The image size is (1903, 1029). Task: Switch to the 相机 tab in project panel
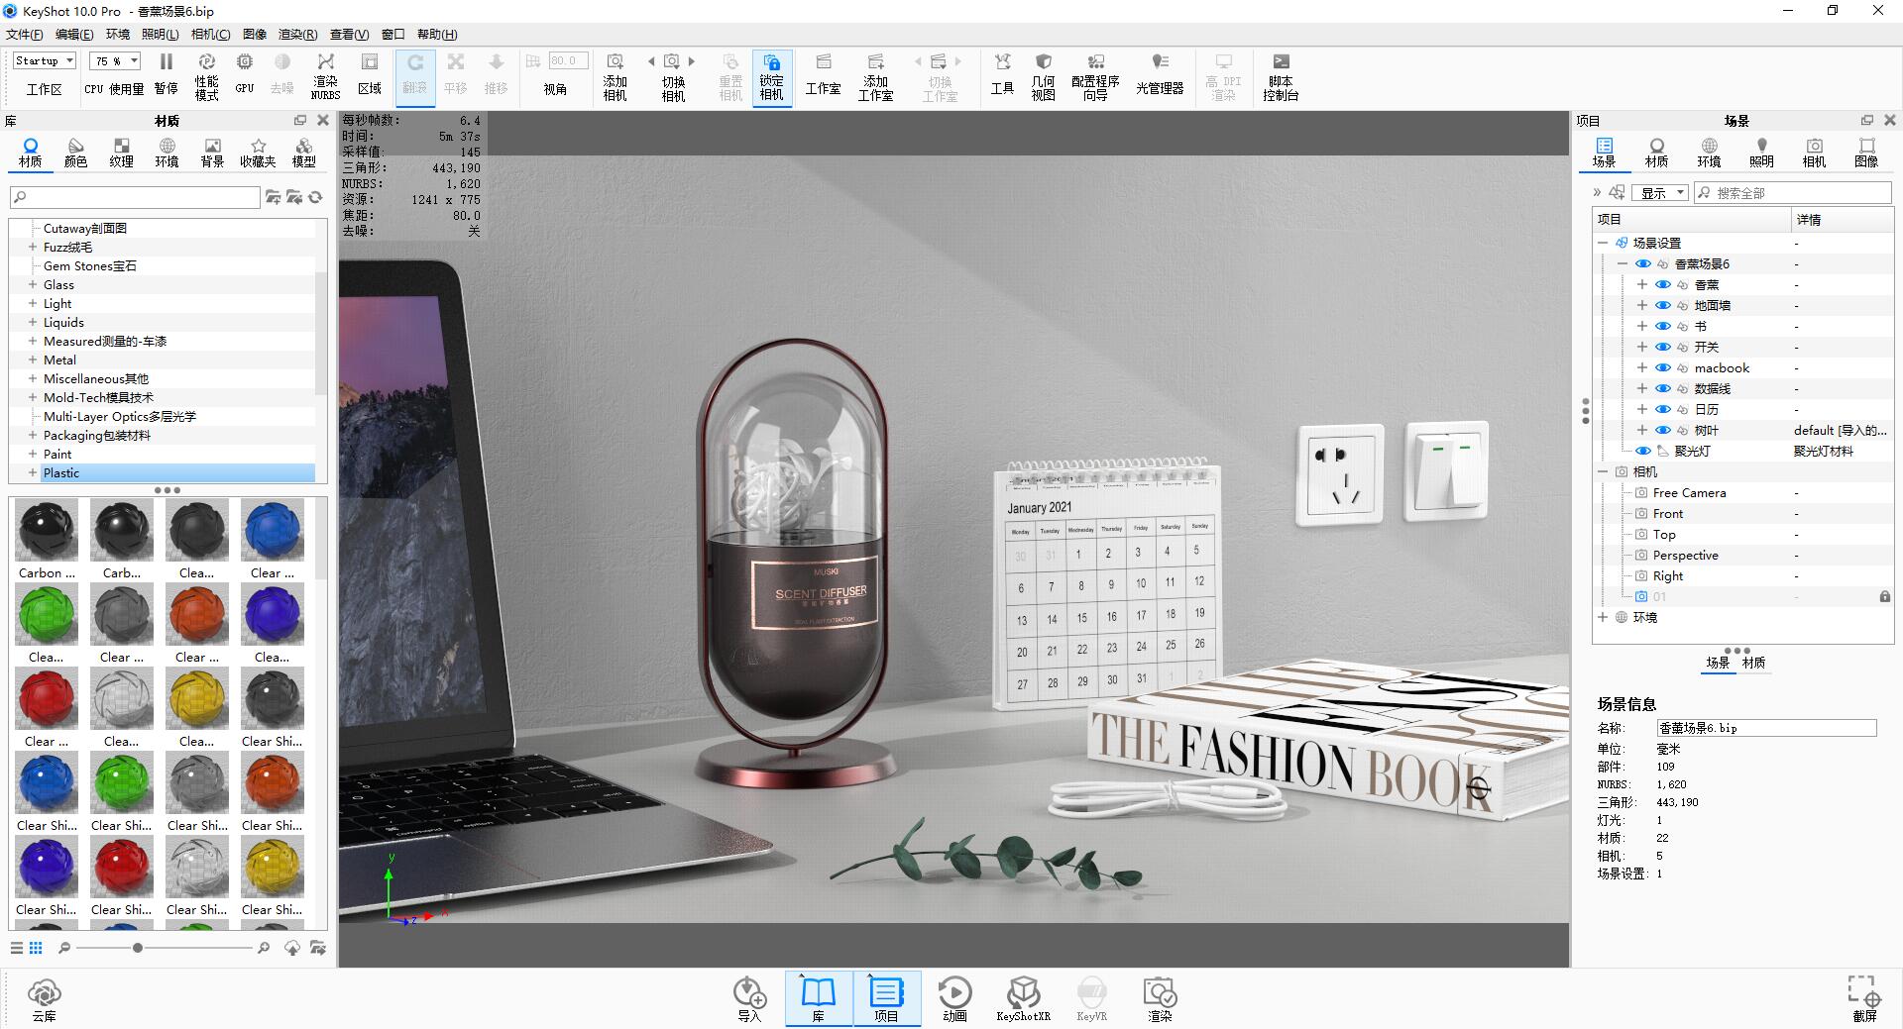click(x=1814, y=153)
